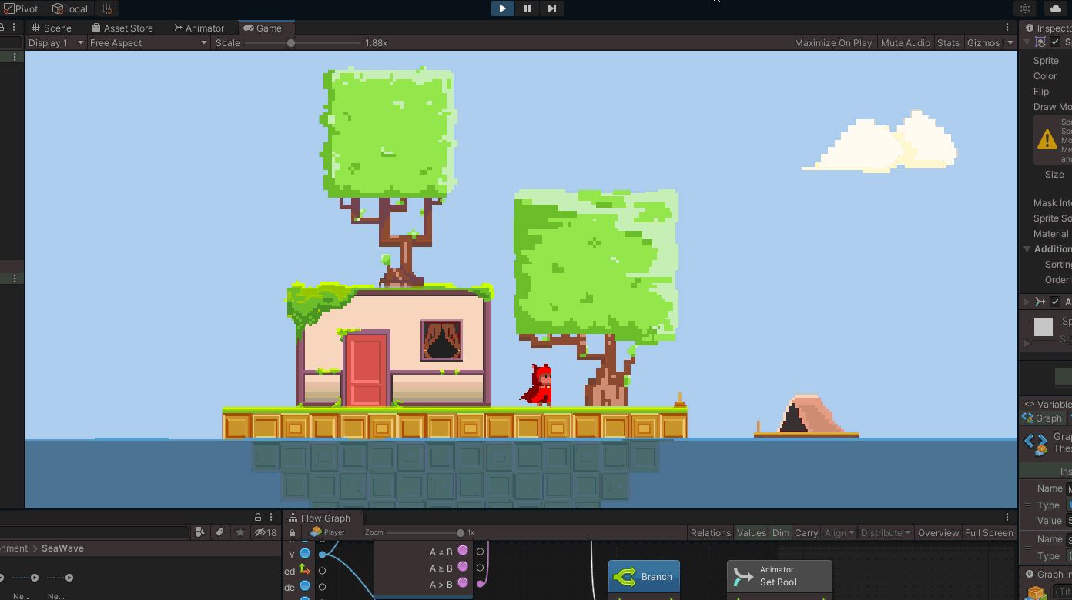Expand the Animator component foldout
The height and width of the screenshot is (600, 1072).
(1027, 302)
